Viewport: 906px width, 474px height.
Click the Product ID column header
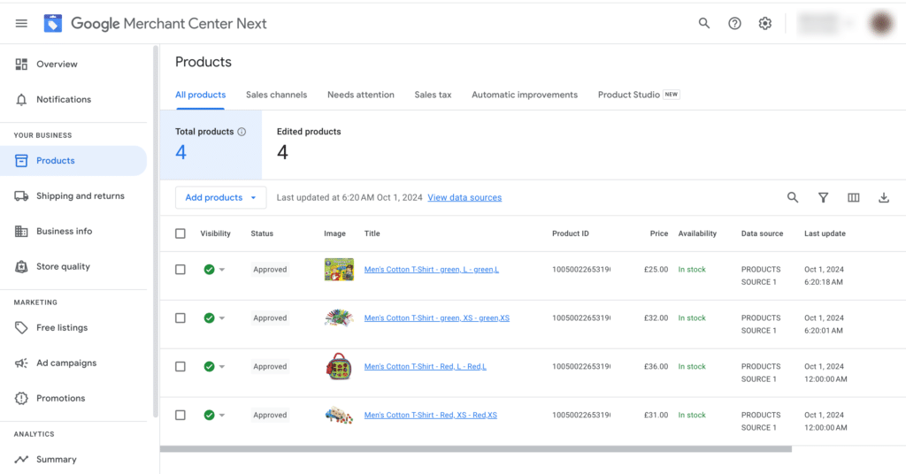(x=571, y=233)
